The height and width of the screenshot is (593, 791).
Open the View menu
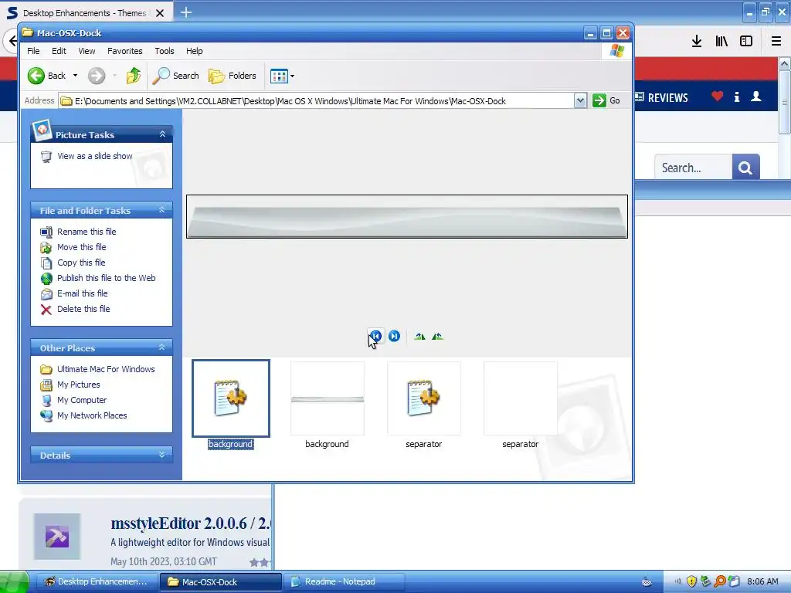tap(87, 51)
